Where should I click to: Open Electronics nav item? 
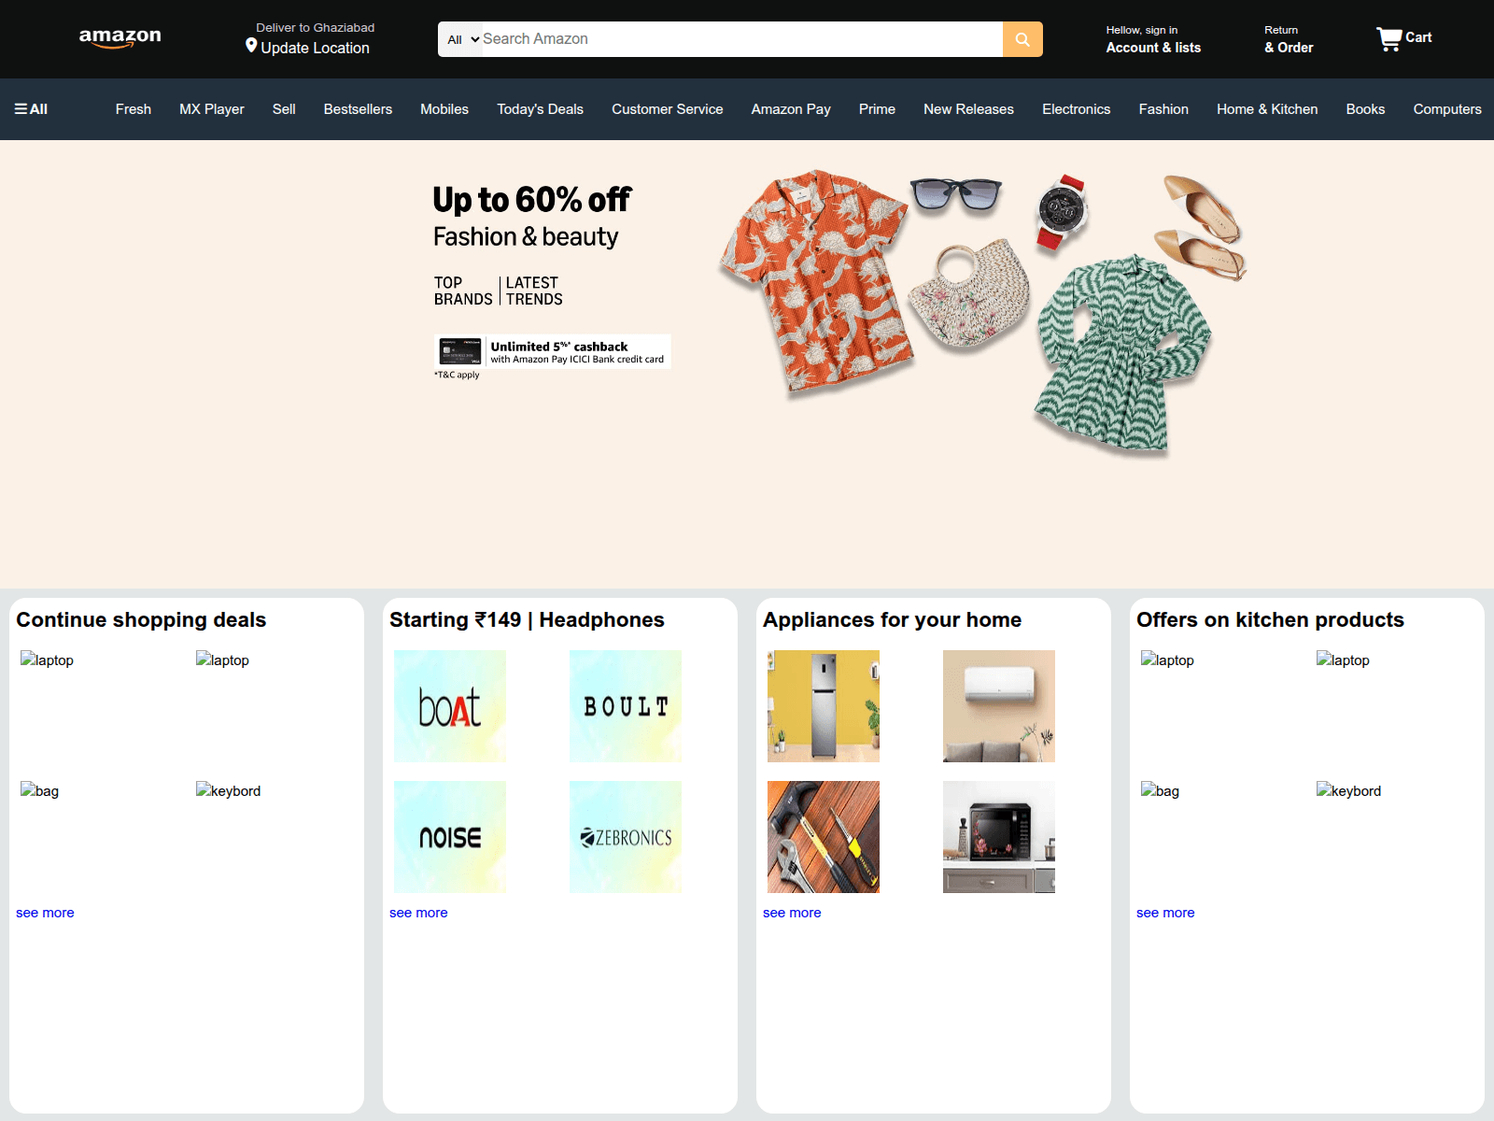(x=1076, y=109)
